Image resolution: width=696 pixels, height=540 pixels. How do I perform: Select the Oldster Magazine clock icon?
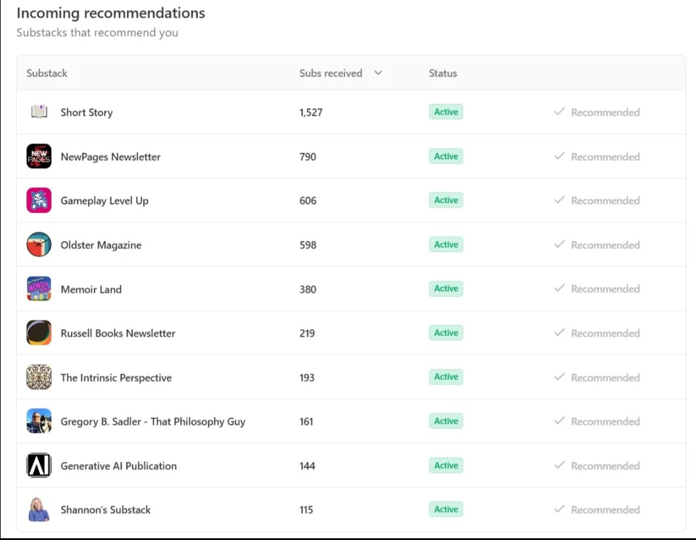point(39,244)
